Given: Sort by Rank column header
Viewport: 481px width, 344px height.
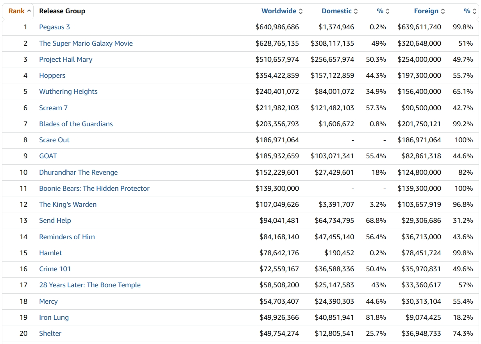Looking at the screenshot, I should (16, 11).
